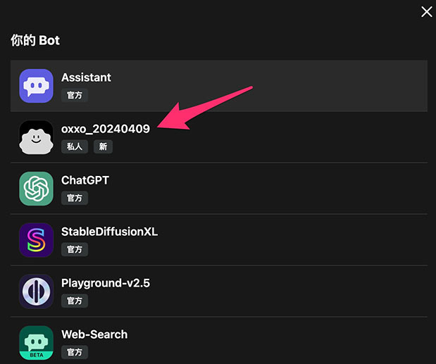Select the oxxo_20240409 bot name
Viewport: 436px width, 364px height.
point(106,129)
